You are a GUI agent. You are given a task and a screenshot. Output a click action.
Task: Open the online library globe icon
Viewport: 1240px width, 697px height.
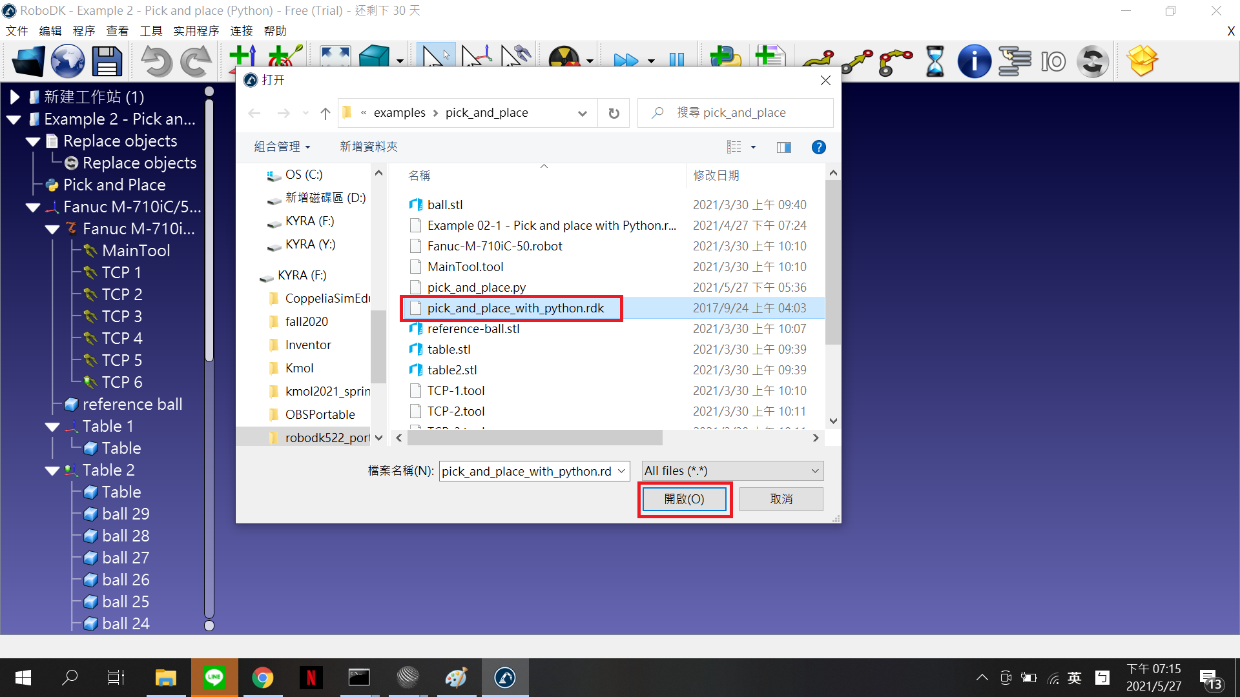[67, 62]
